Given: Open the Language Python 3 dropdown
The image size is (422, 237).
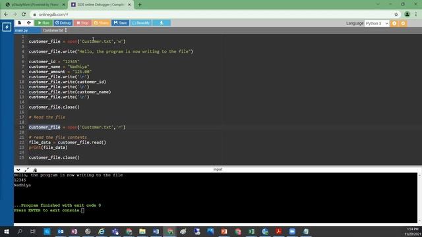Looking at the screenshot, I should coord(377,24).
